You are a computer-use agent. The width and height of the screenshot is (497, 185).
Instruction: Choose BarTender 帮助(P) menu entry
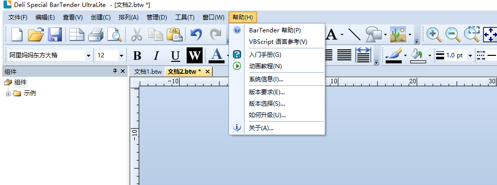[x=277, y=30]
